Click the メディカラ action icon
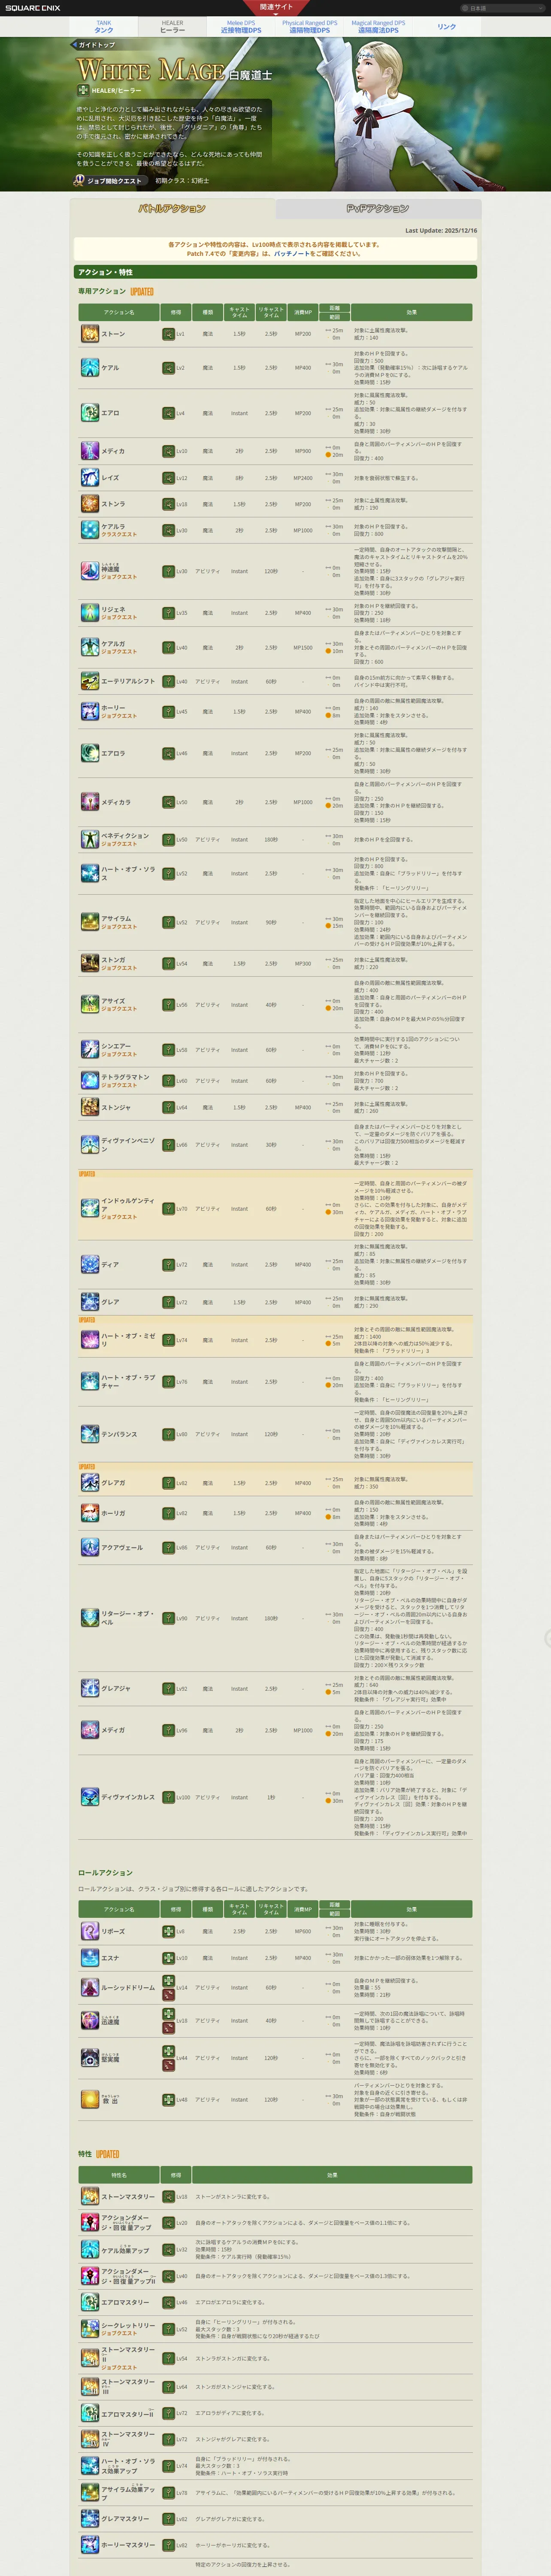Viewport: 551px width, 2576px height. click(x=90, y=802)
